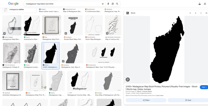Open Alamy Antananarivo Madagascar thumbnail
The width and height of the screenshot is (208, 106).
click(x=32, y=25)
